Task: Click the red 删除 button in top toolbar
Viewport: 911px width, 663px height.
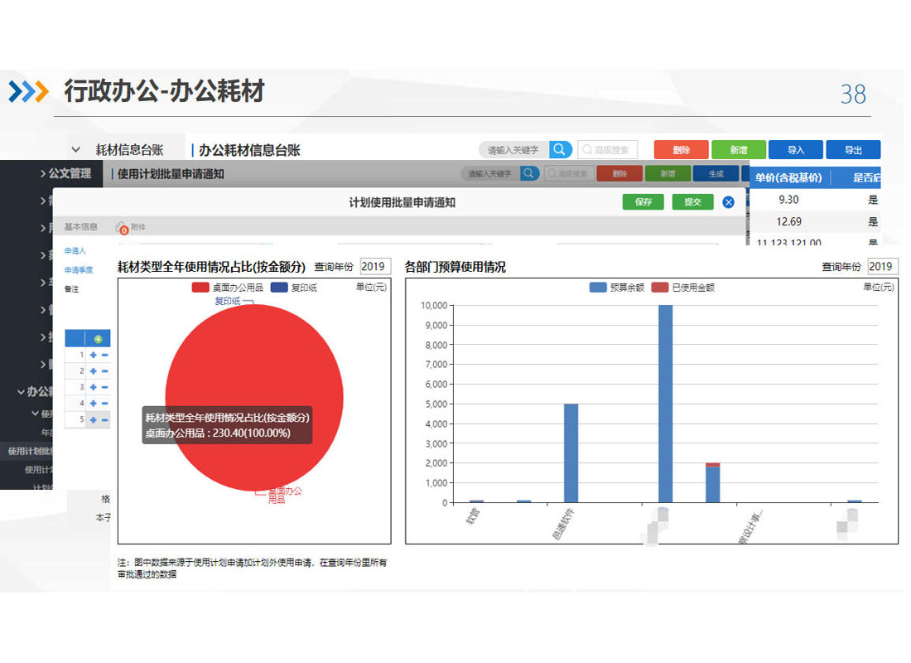Action: click(681, 149)
